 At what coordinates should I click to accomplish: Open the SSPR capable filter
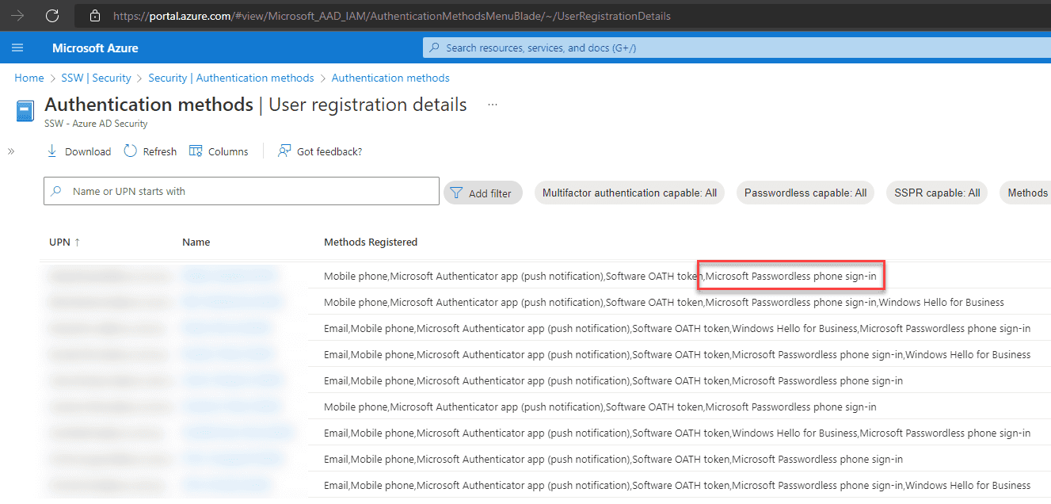[936, 193]
